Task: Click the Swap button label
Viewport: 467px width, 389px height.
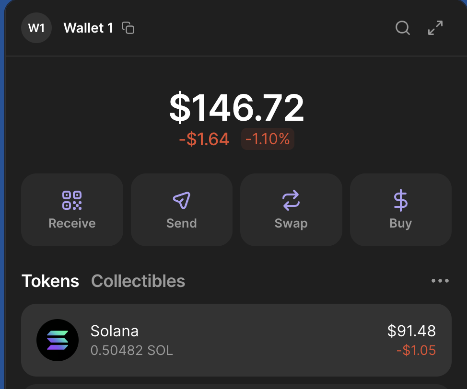Action: 291,224
